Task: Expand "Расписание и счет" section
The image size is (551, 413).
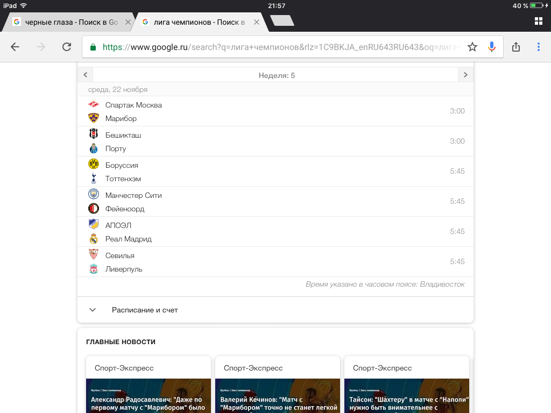Action: (x=145, y=310)
